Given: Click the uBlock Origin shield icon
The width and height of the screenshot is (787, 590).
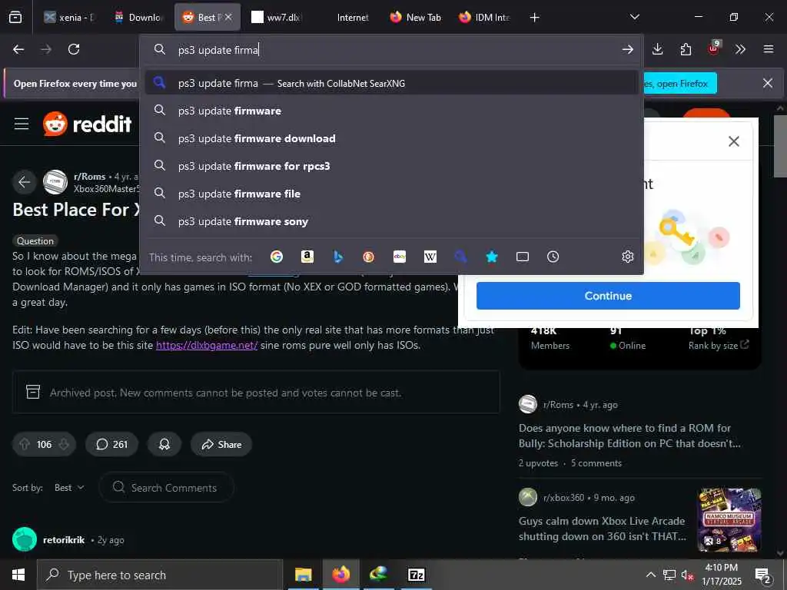Looking at the screenshot, I should (x=714, y=48).
